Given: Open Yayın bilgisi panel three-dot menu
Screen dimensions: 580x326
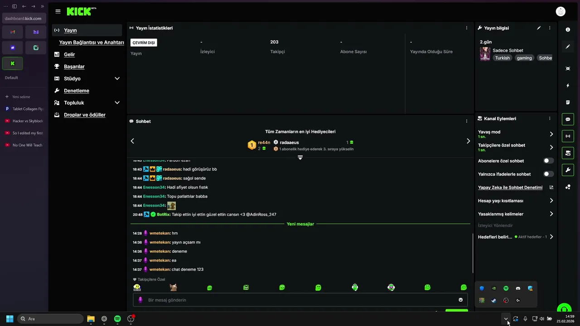Looking at the screenshot, I should 550,28.
